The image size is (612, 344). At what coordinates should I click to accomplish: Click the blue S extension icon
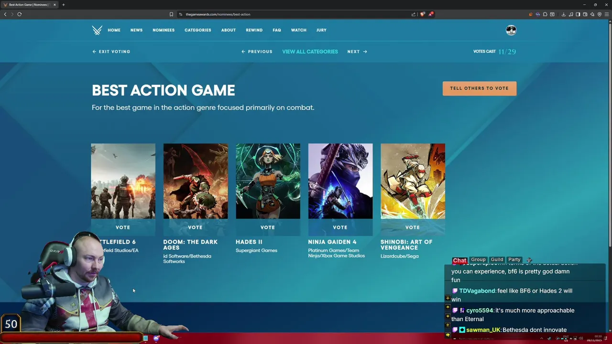(538, 14)
